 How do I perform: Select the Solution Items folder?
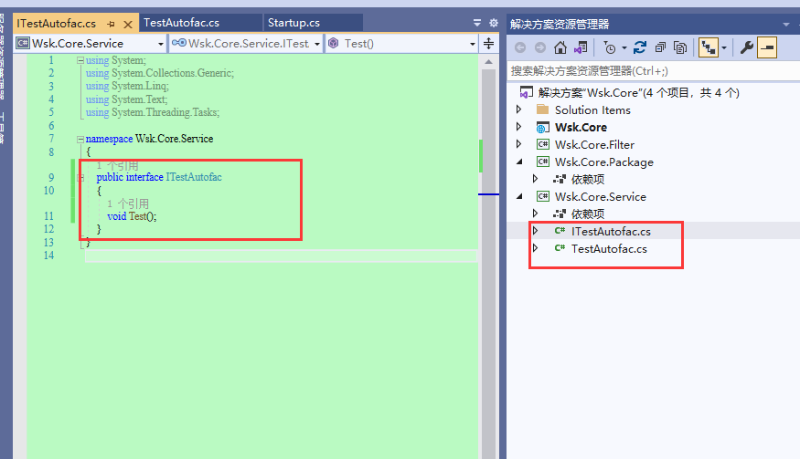point(592,110)
